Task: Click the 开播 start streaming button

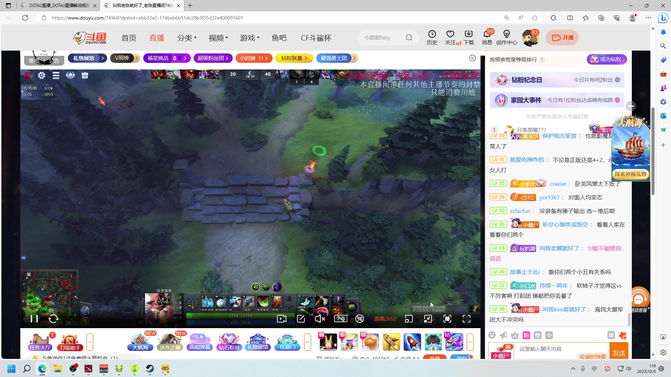Action: pyautogui.click(x=562, y=38)
